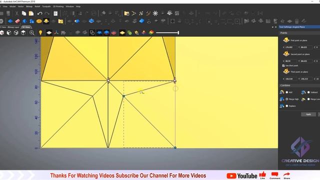
Task: Open the 3D Printing menu
Action: tap(58, 6)
